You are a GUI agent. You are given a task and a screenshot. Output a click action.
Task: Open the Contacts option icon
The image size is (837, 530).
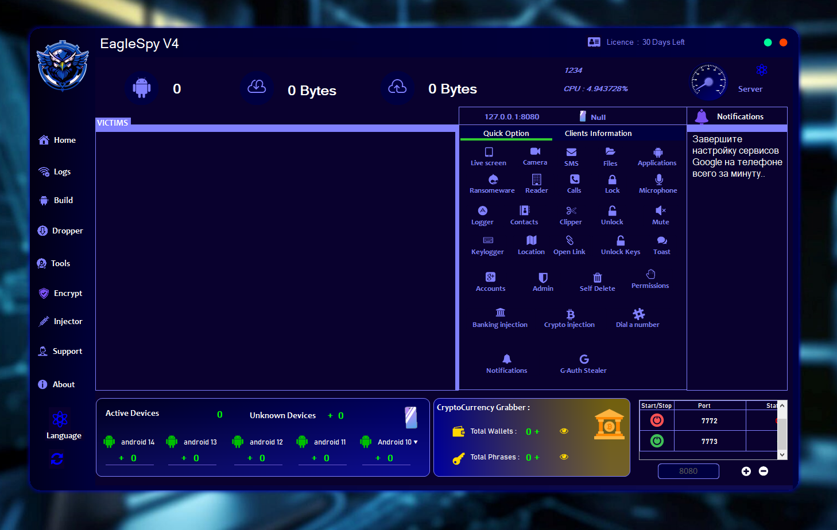(524, 211)
